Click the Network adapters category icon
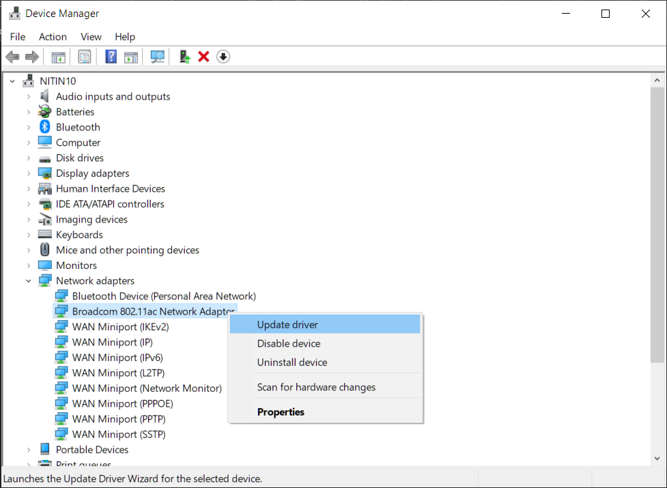This screenshot has width=667, height=488. [x=44, y=281]
